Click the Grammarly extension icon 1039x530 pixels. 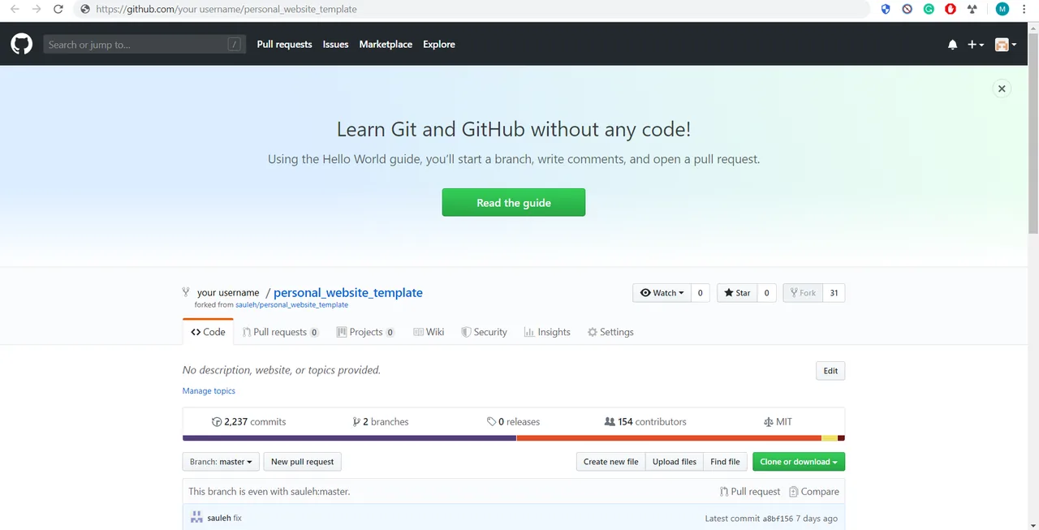[x=929, y=9]
